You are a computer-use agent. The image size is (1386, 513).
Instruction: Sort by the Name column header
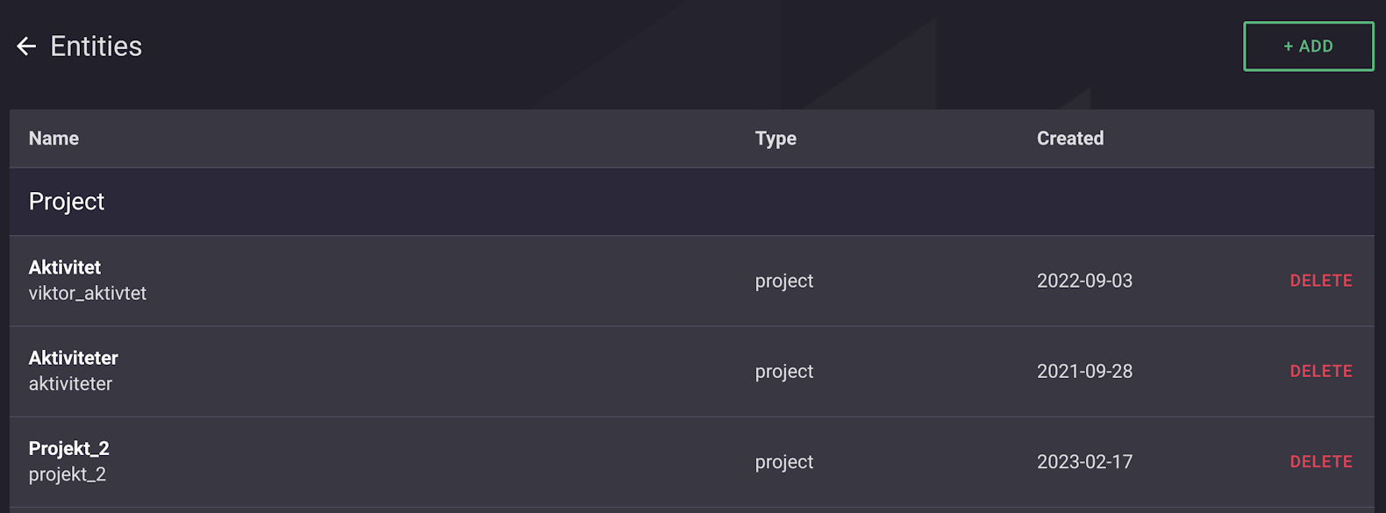point(54,139)
